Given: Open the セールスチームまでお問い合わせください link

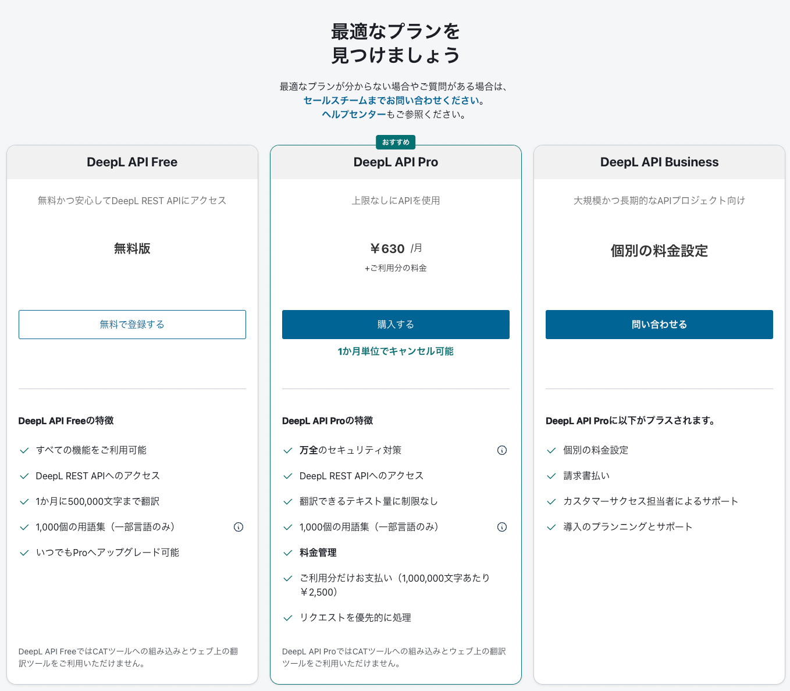Looking at the screenshot, I should [392, 101].
